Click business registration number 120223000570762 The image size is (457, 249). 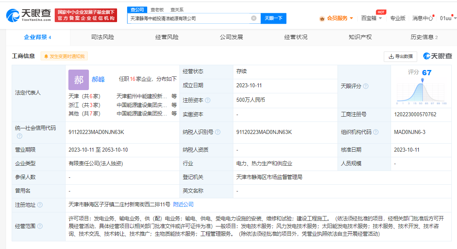pos(415,114)
